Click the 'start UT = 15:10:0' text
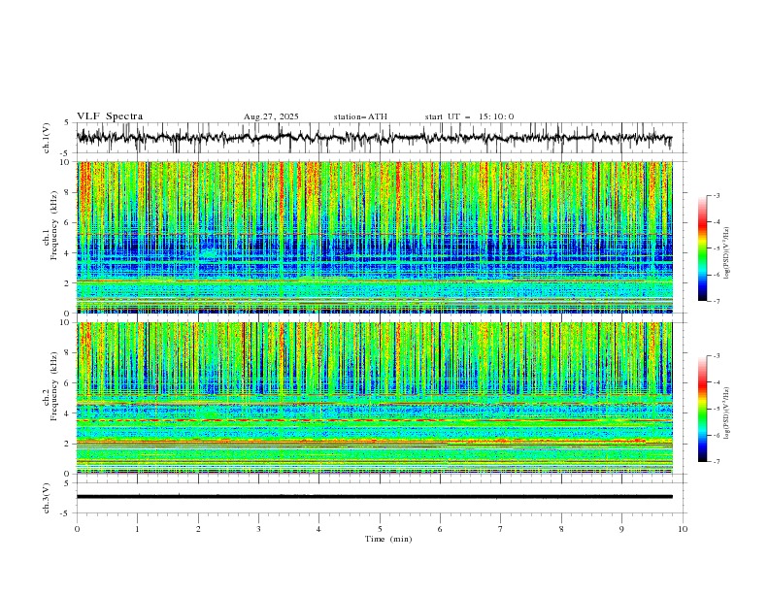This screenshot has width=769, height=594. click(469, 116)
